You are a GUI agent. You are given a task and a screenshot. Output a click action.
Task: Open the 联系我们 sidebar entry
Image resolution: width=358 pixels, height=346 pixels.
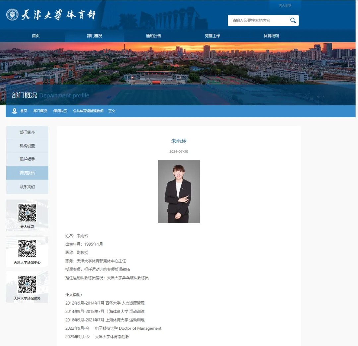pos(27,186)
